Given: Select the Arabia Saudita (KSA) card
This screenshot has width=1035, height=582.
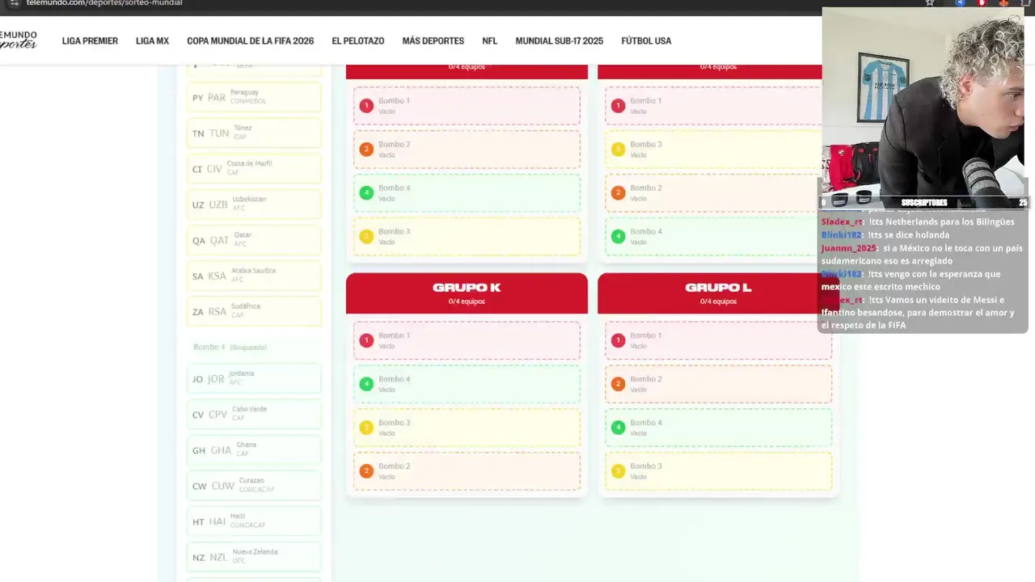Looking at the screenshot, I should point(254,275).
